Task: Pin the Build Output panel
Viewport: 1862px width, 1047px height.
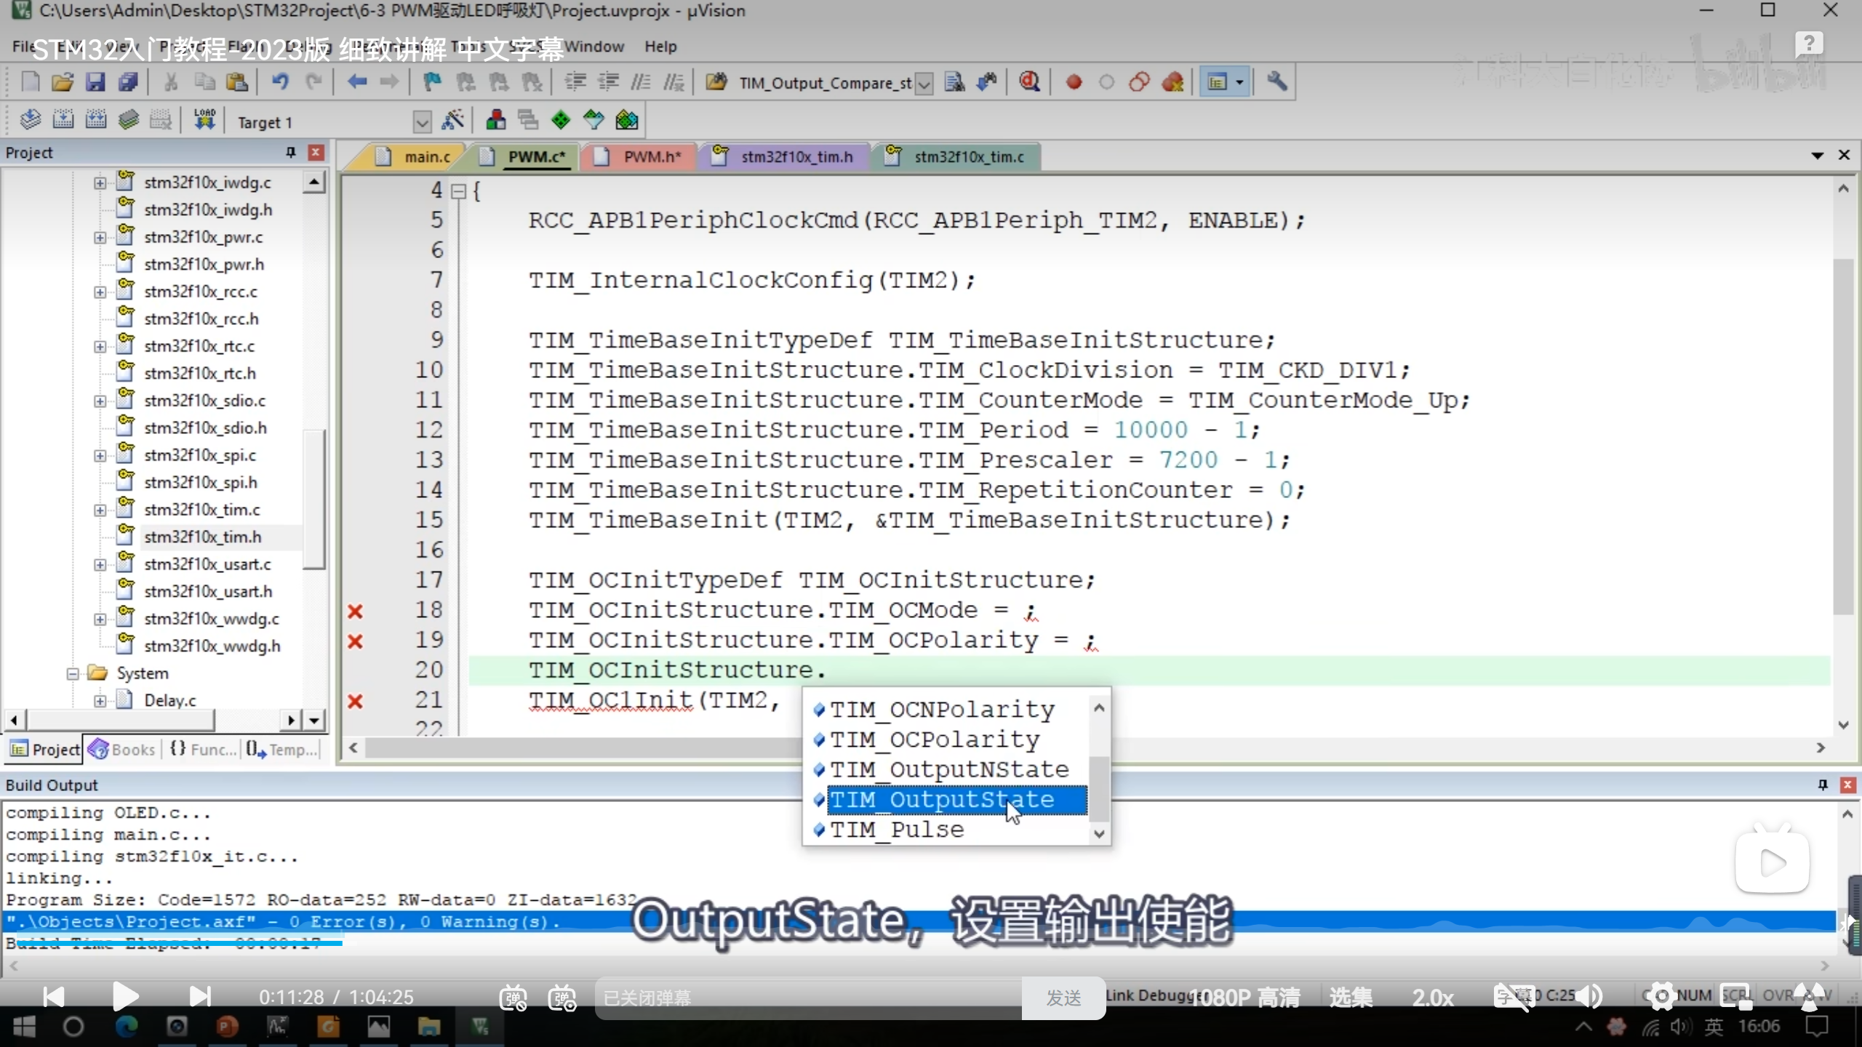Action: pos(1823,785)
